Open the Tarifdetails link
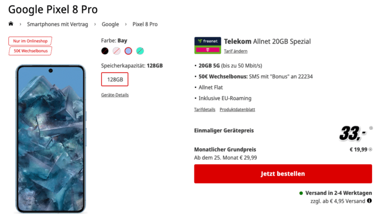This screenshot has width=386, height=221. [x=204, y=109]
